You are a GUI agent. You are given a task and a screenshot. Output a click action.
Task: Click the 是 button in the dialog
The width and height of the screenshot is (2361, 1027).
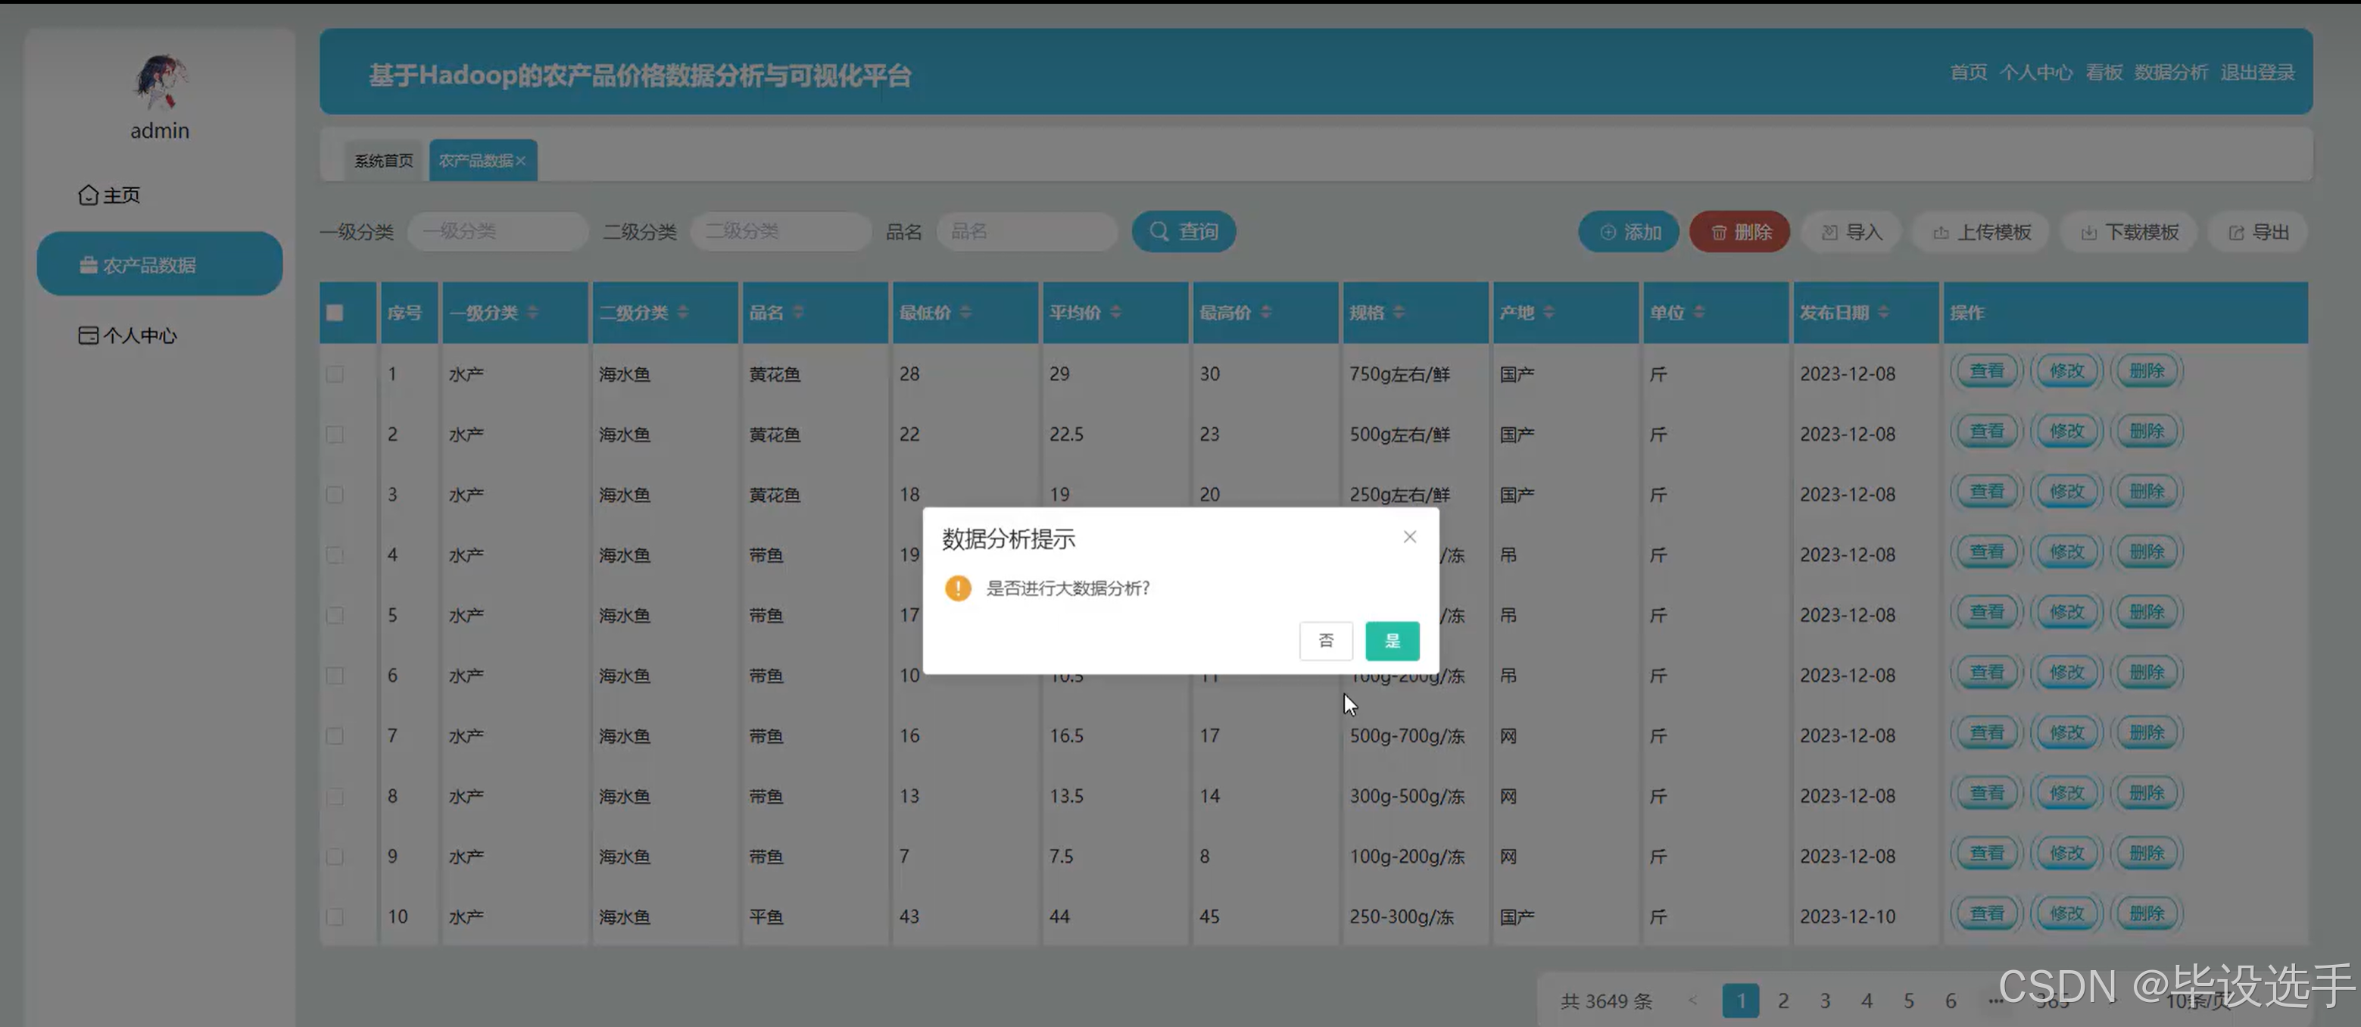(1391, 641)
